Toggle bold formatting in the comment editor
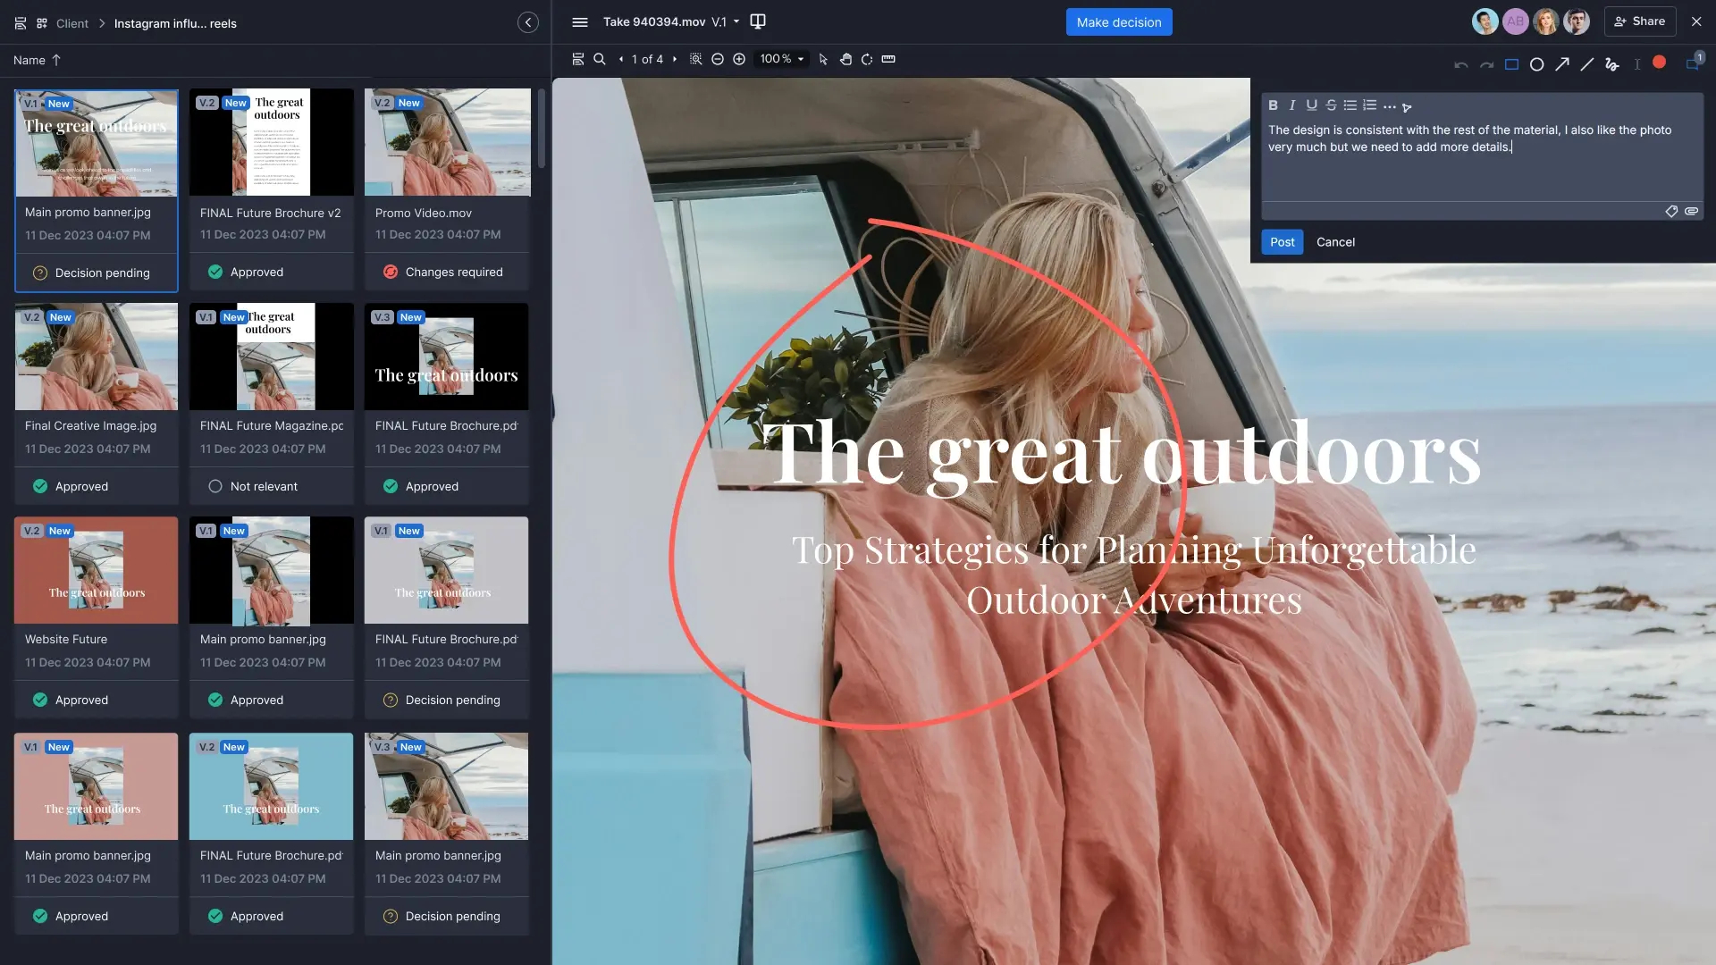 tap(1273, 105)
